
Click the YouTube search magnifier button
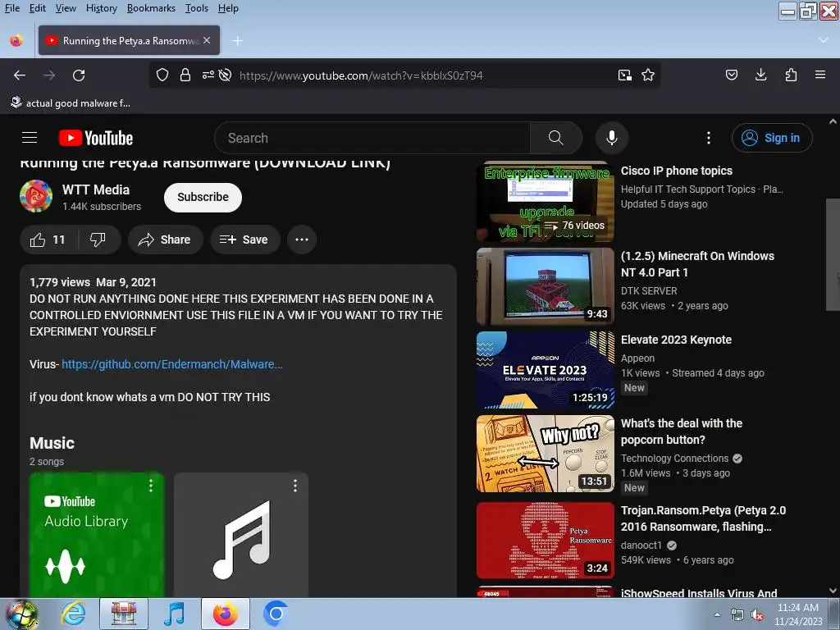coord(556,138)
